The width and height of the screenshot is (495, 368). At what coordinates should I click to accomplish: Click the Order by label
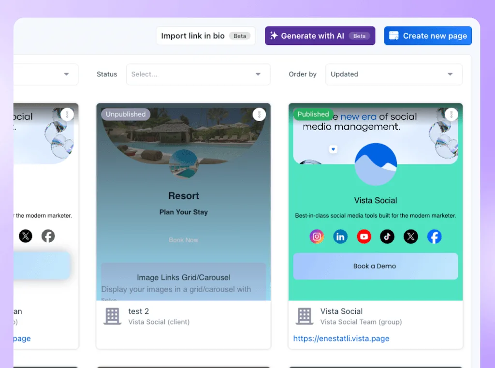303,74
